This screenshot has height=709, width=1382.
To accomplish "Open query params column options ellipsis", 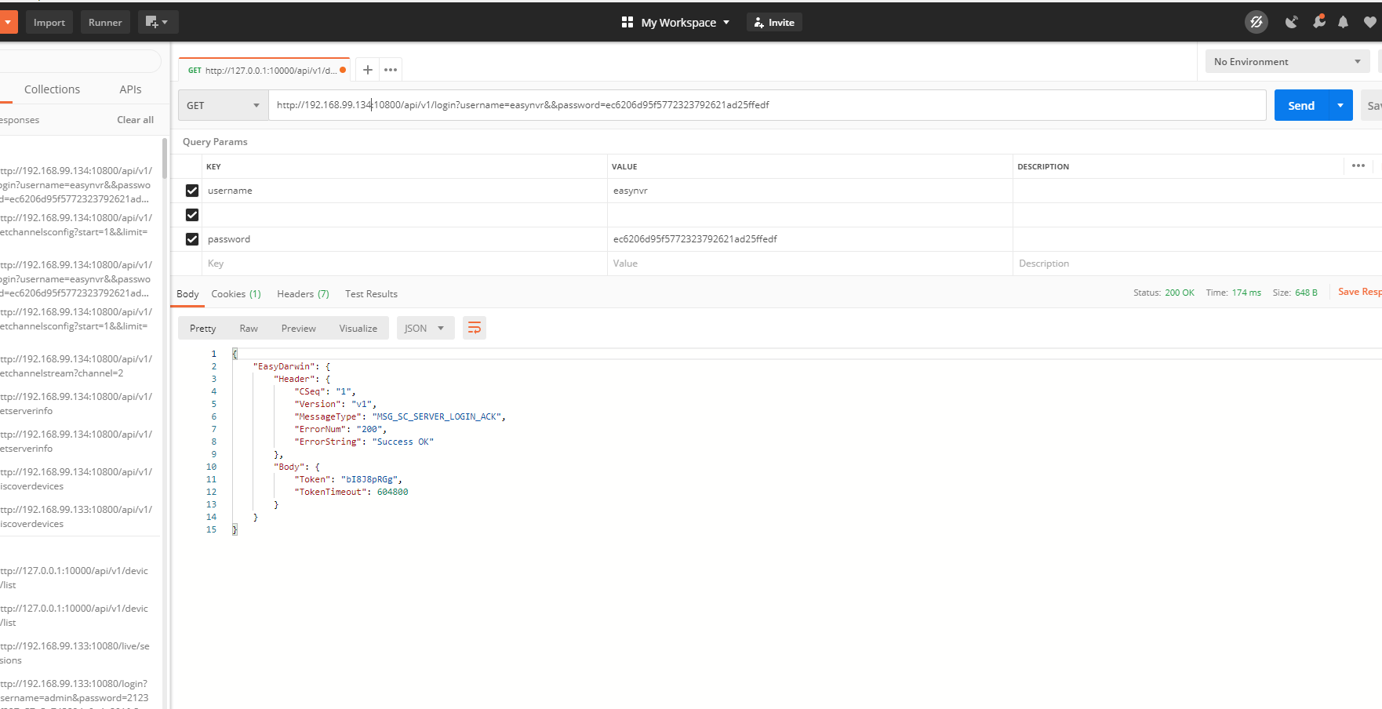I will click(1358, 165).
